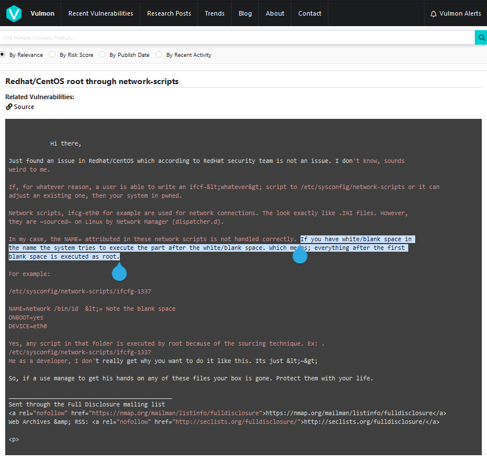The image size is (487, 461).
Task: Click the chain link icon beside Source
Action: pos(9,107)
